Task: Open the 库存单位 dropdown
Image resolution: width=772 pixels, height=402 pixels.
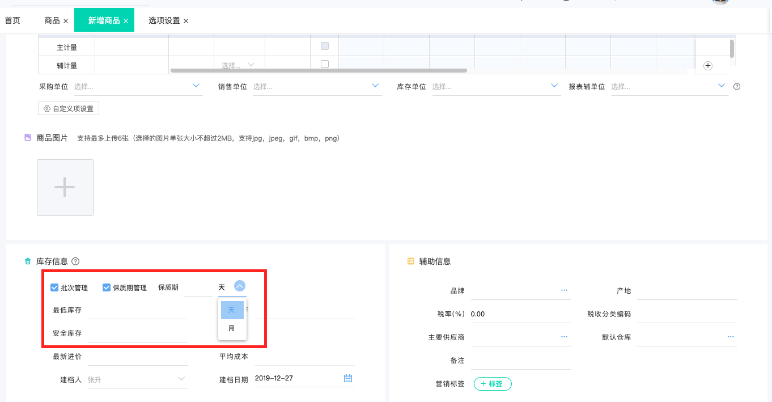Action: (496, 87)
